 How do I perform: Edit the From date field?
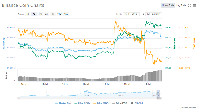[131, 14]
